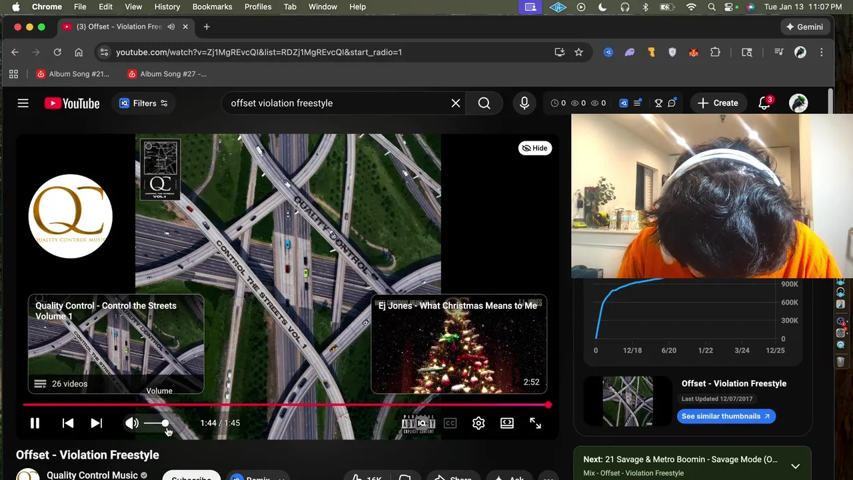853x480 pixels.
Task: View site information icon in address bar
Action: 103,52
